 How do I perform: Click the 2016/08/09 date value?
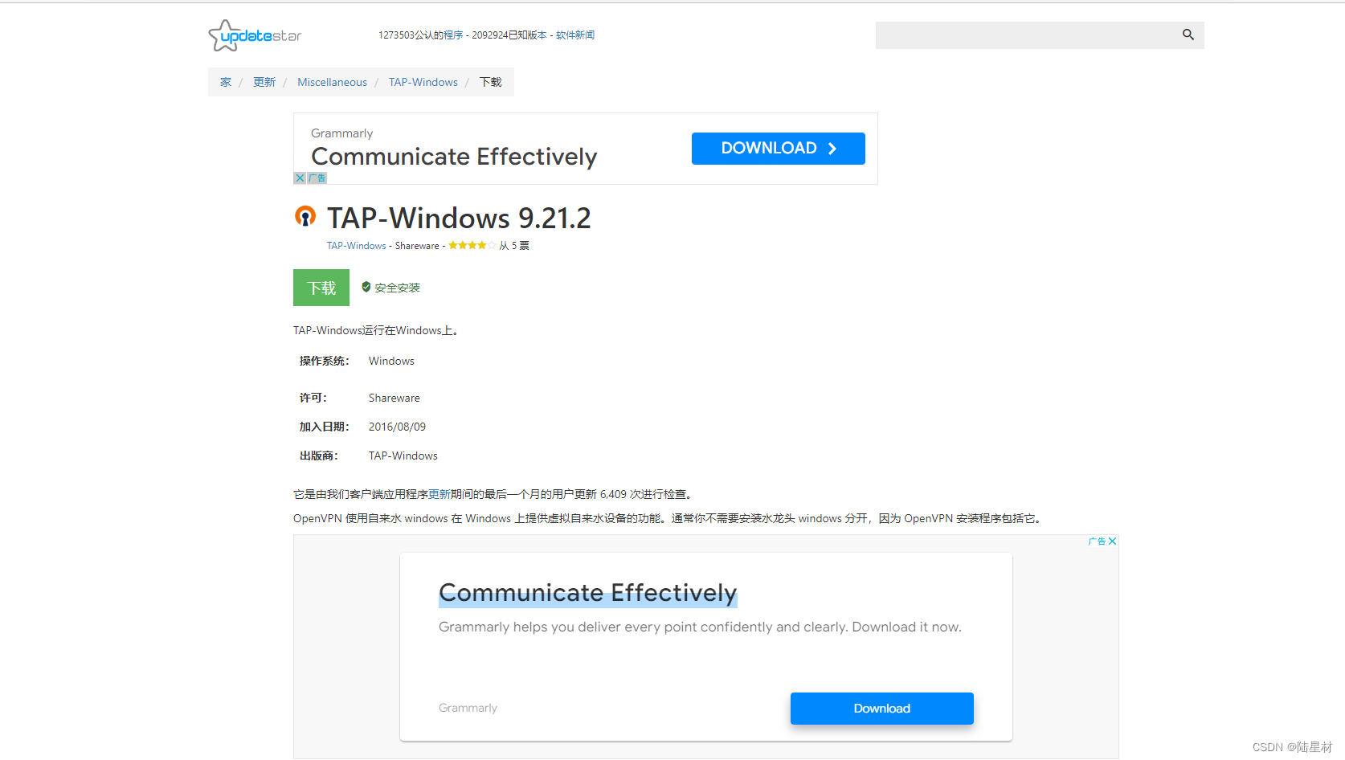click(397, 427)
